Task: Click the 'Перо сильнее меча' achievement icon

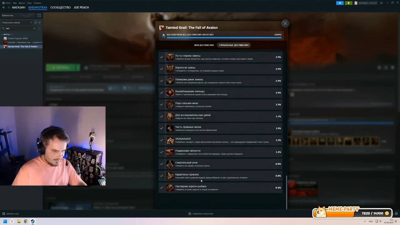Action: coord(170,104)
